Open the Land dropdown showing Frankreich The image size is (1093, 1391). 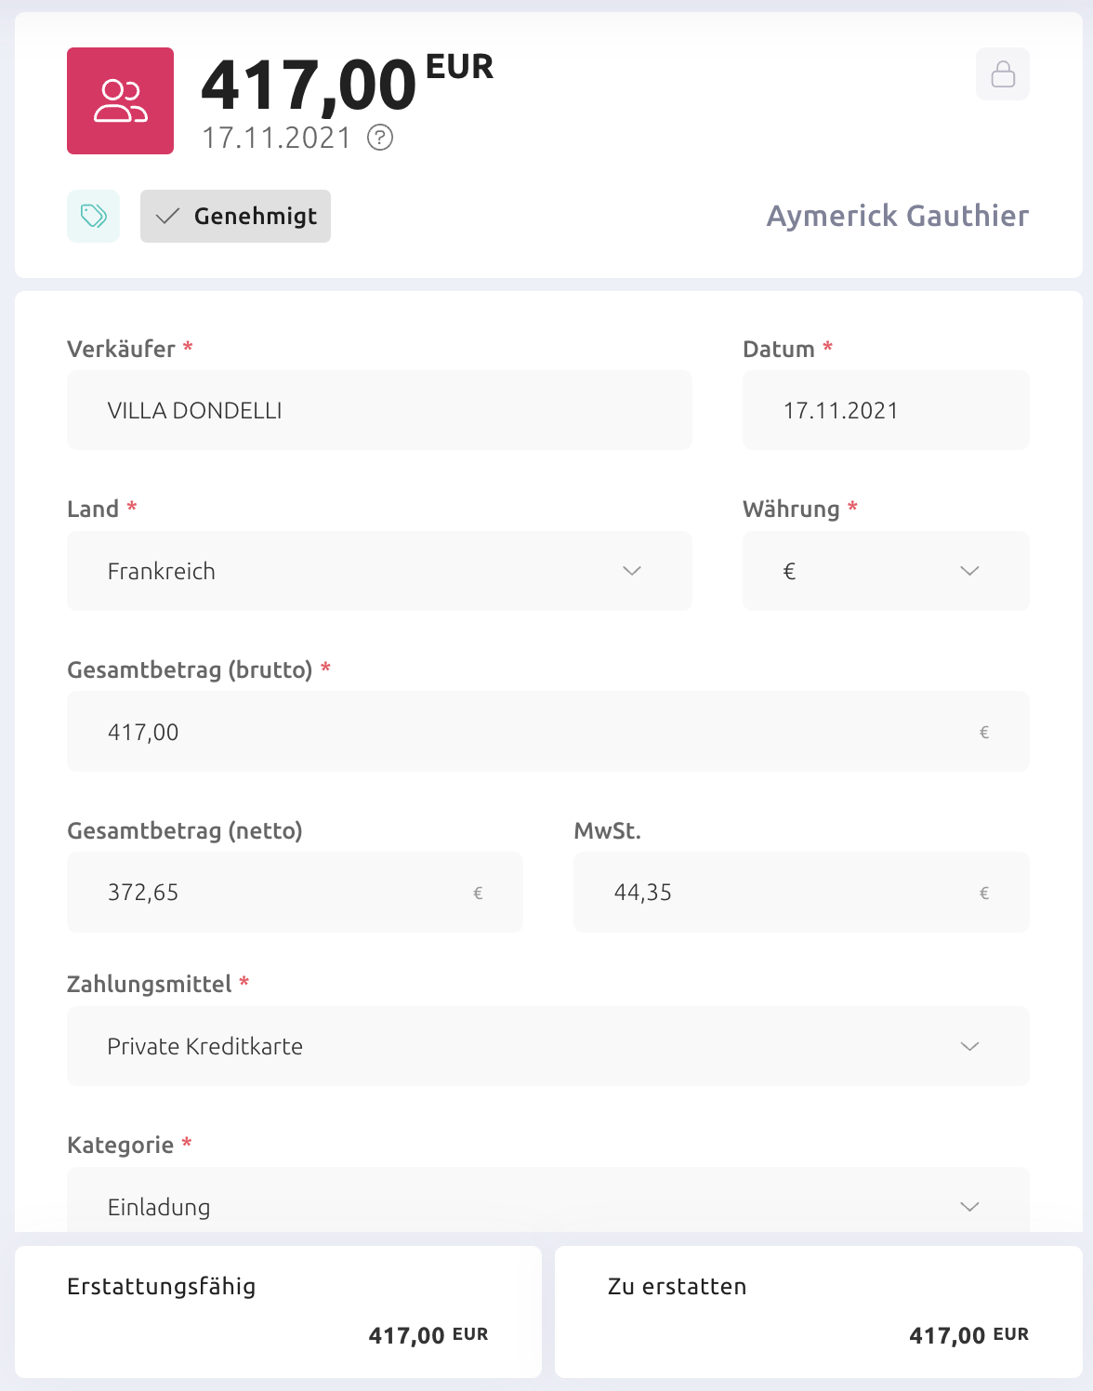coord(379,571)
